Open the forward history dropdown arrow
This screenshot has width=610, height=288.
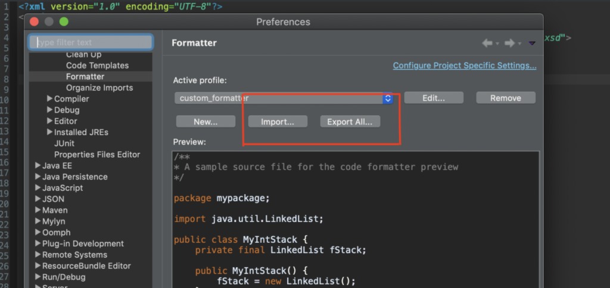(519, 43)
